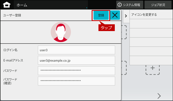The width and height of the screenshot is (173, 101).
Task: Tap the red user avatar image
Action: tap(61, 32)
